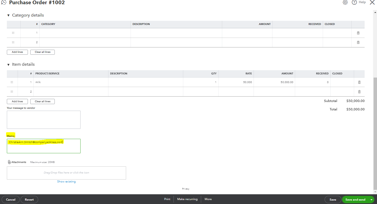377x204 pixels.
Task: Click the Subtotal $50,000.00 value
Action: 355,101
